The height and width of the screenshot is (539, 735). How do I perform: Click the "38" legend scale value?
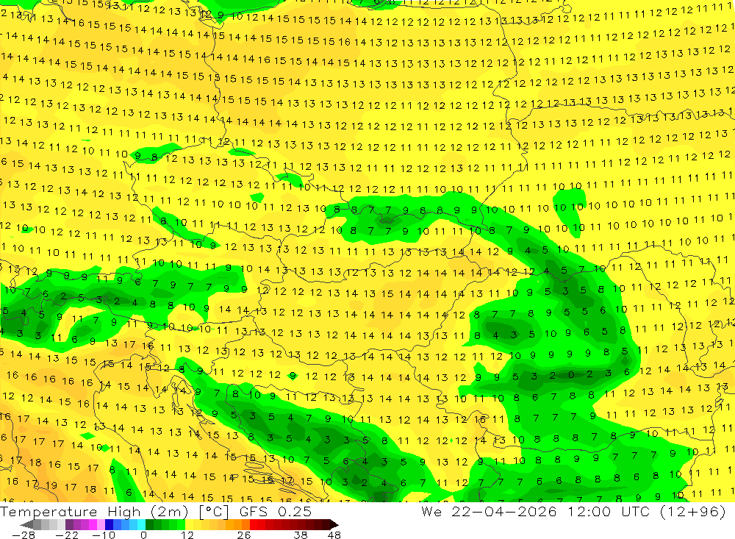point(301,535)
